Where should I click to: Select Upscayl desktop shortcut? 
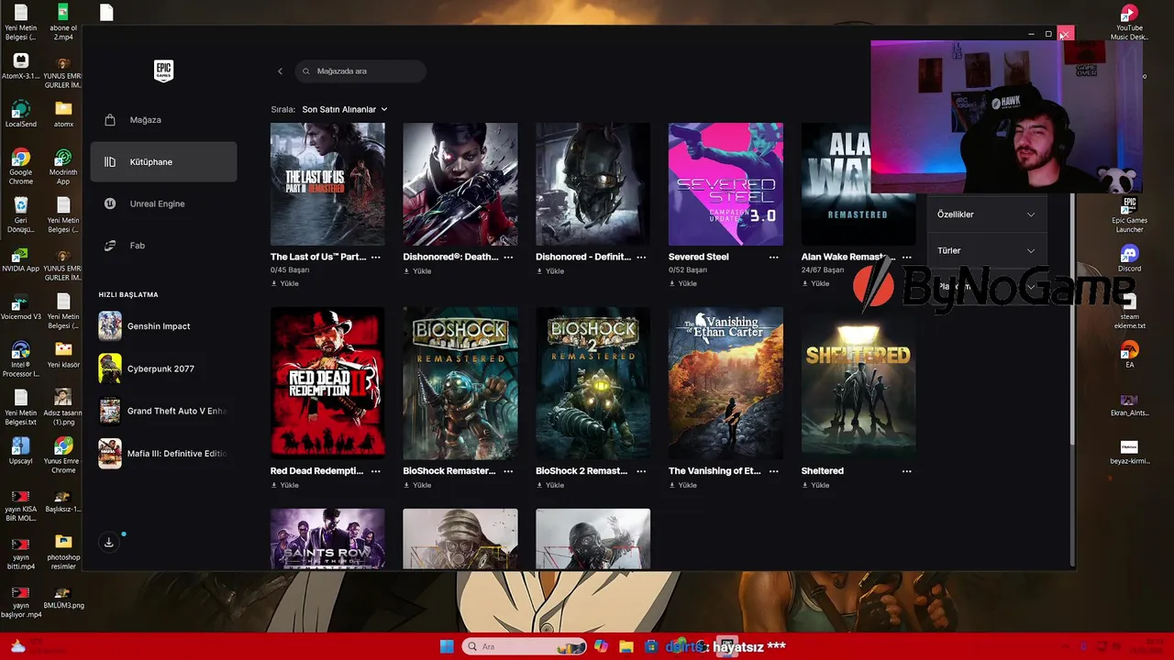pos(20,450)
